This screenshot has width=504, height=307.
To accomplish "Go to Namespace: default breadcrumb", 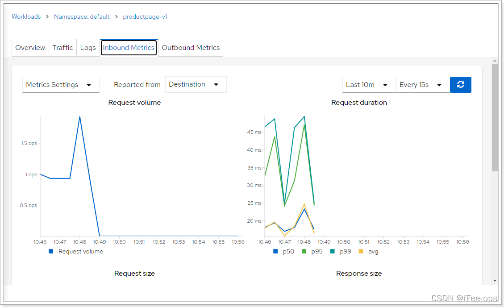I will pyautogui.click(x=82, y=17).
